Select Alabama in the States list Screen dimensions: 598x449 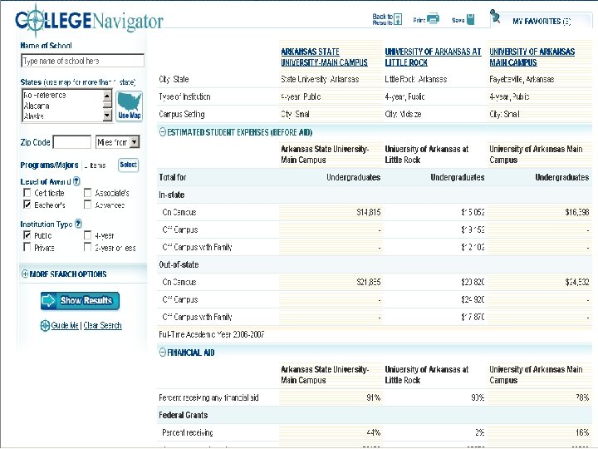(x=37, y=106)
